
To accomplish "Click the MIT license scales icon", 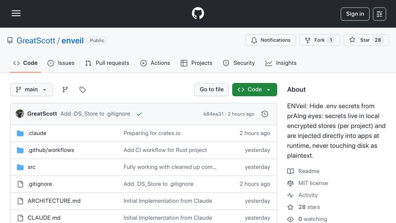I will (290, 183).
